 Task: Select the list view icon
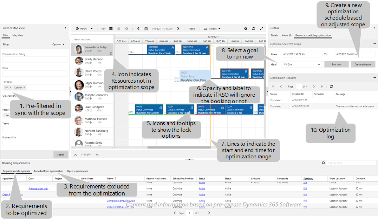[111, 29]
